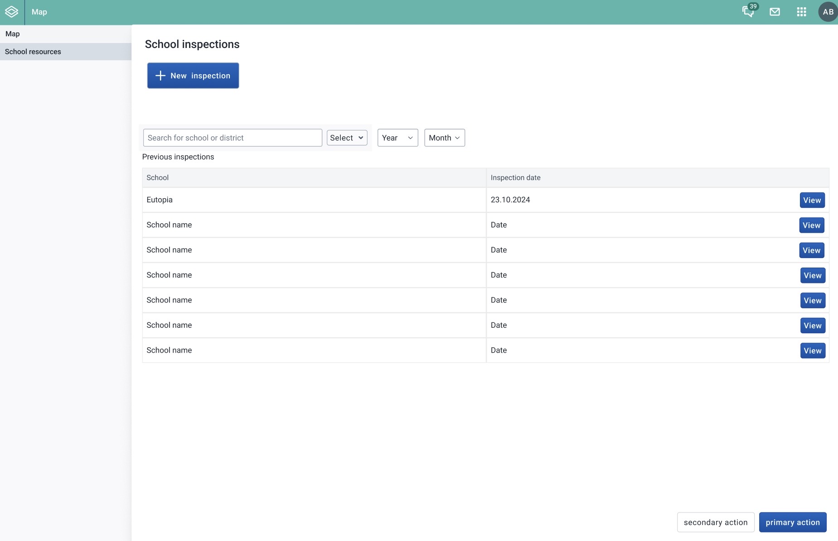Click the plus icon on New inspection

point(160,76)
